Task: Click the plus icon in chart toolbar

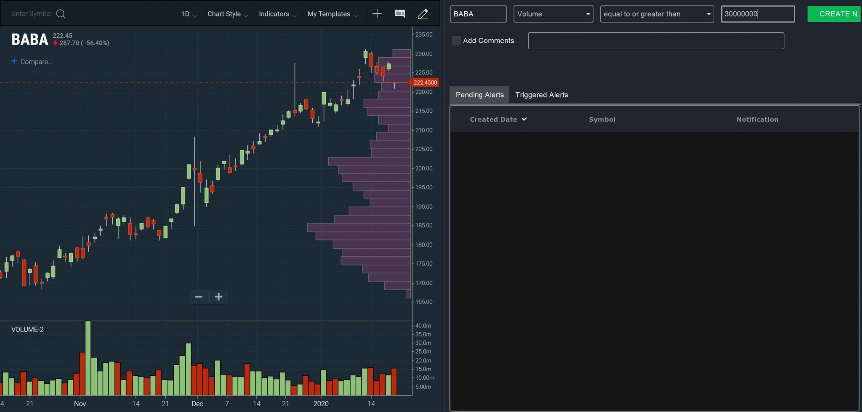Action: (377, 14)
